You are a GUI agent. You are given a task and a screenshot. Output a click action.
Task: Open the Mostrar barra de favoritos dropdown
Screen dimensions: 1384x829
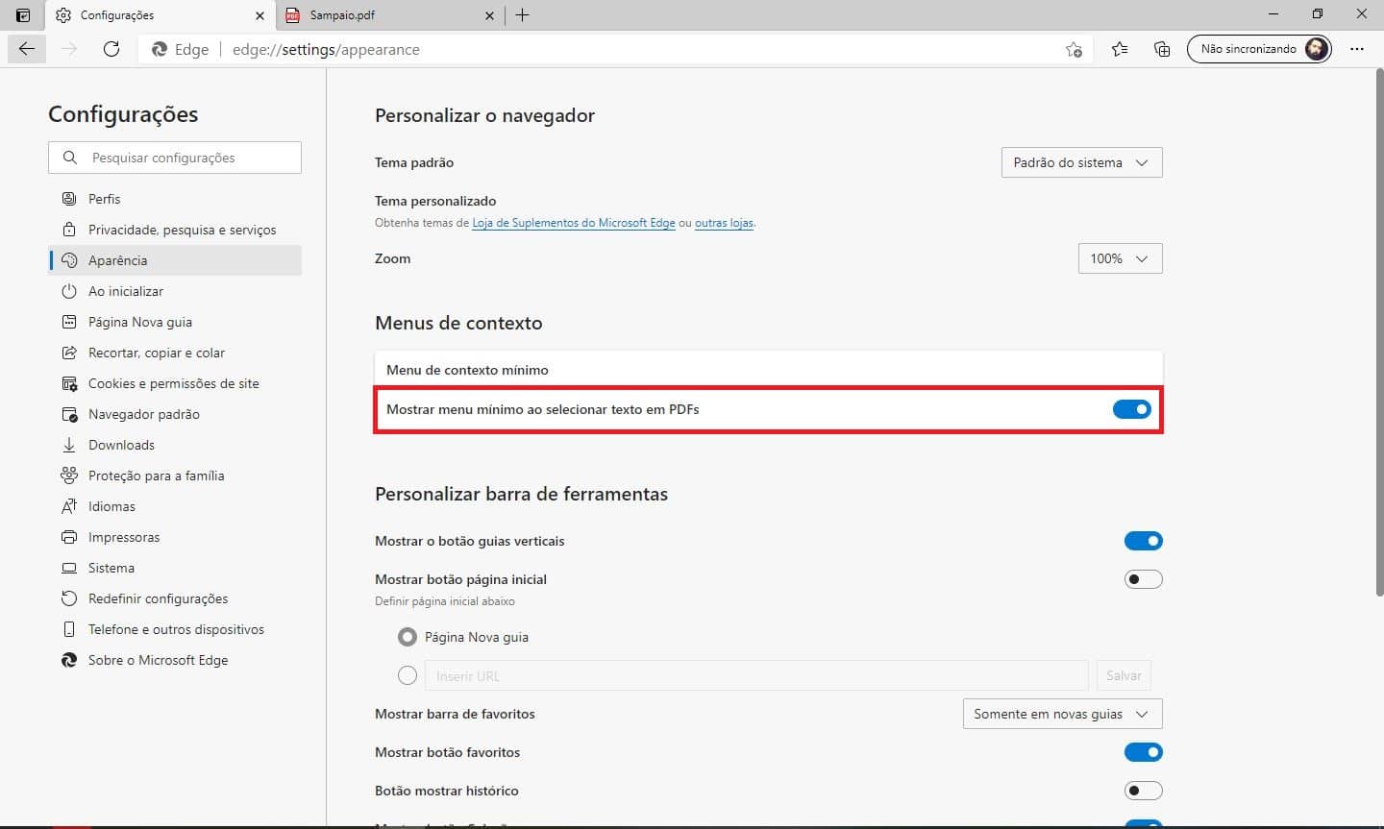click(x=1061, y=714)
